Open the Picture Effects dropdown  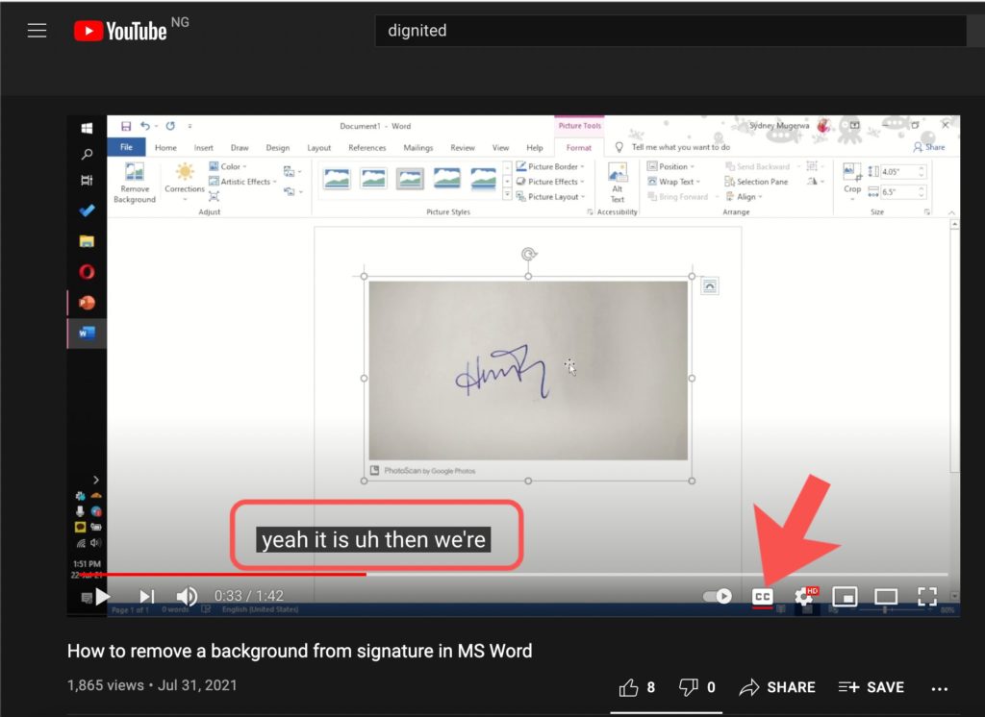(x=551, y=182)
